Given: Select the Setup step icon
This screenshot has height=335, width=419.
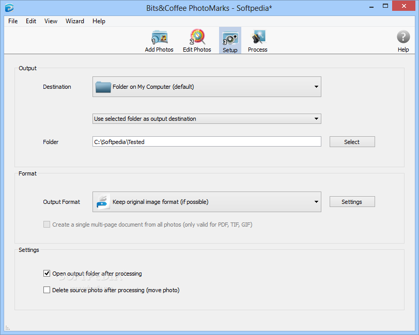Looking at the screenshot, I should click(230, 41).
